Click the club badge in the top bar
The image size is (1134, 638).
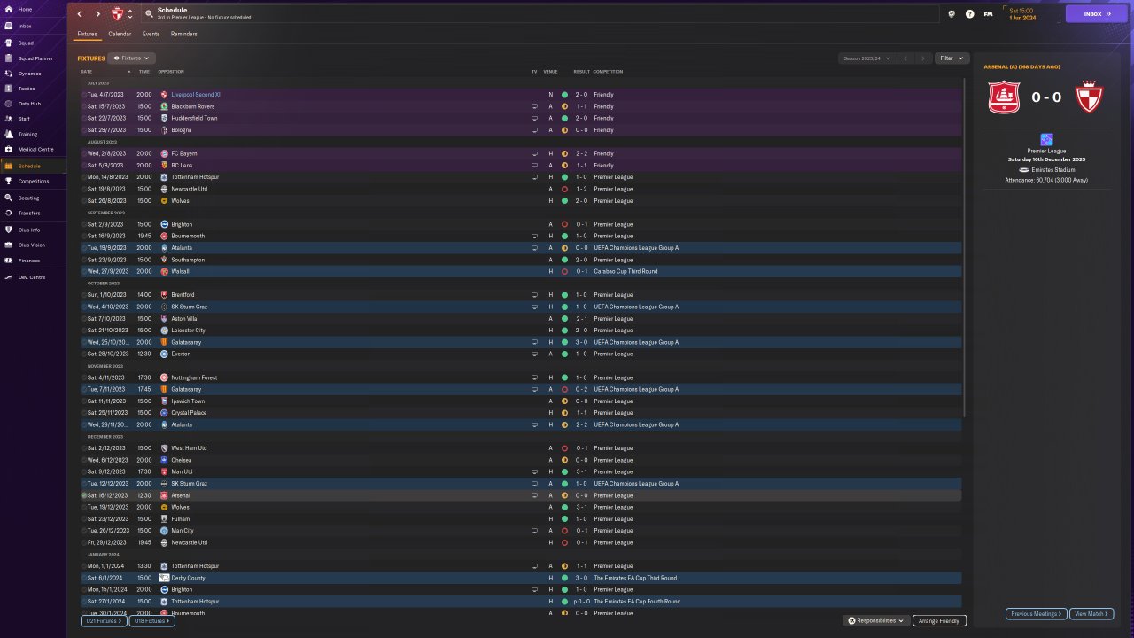tap(118, 14)
